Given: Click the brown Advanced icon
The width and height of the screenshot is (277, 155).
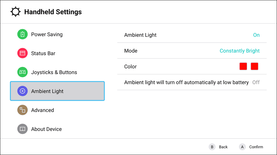Looking at the screenshot, I should coord(22,110).
